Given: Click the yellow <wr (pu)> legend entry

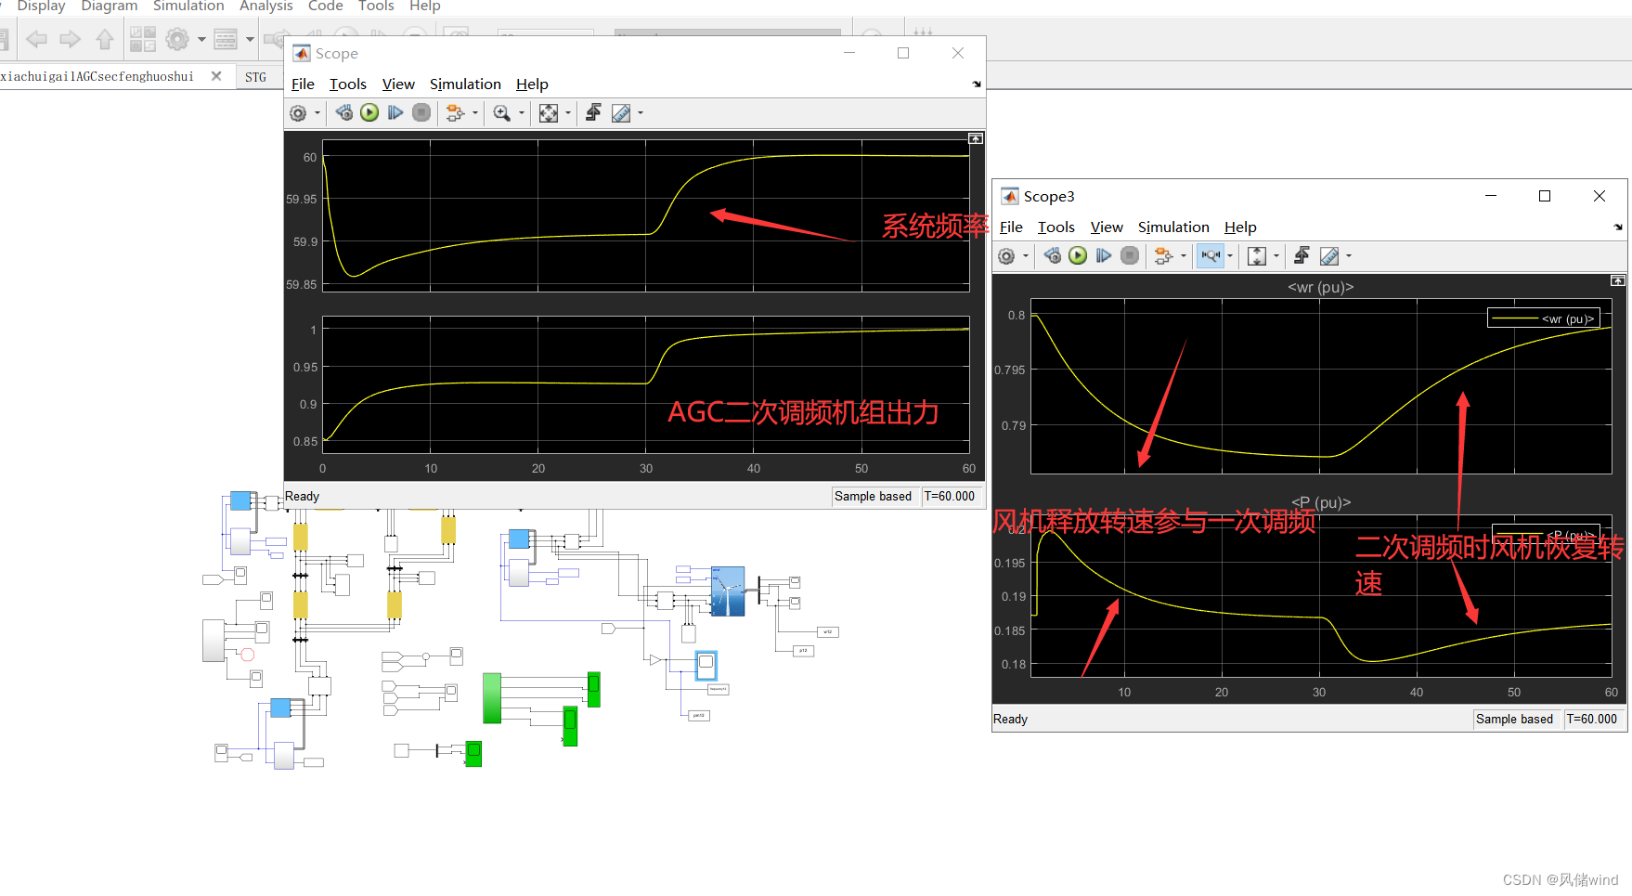Looking at the screenshot, I should 1544,318.
